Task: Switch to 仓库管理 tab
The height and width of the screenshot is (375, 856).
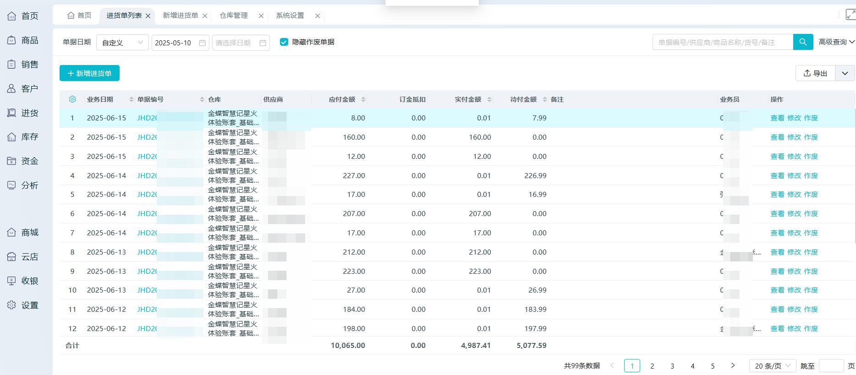Action: (234, 16)
